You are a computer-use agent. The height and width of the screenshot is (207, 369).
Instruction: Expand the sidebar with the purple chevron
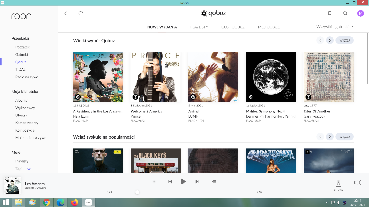pos(29,169)
